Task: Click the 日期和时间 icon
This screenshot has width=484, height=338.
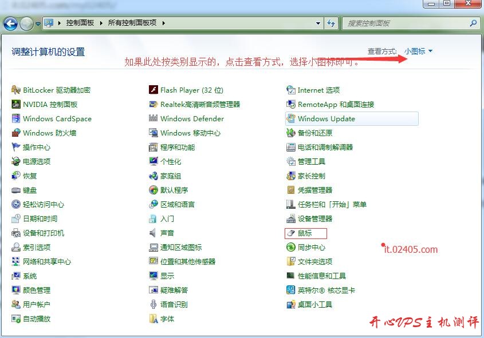Action: [x=15, y=219]
